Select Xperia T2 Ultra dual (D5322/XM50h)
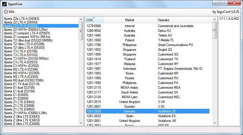This screenshot has height=135, width=243. coord(41,40)
